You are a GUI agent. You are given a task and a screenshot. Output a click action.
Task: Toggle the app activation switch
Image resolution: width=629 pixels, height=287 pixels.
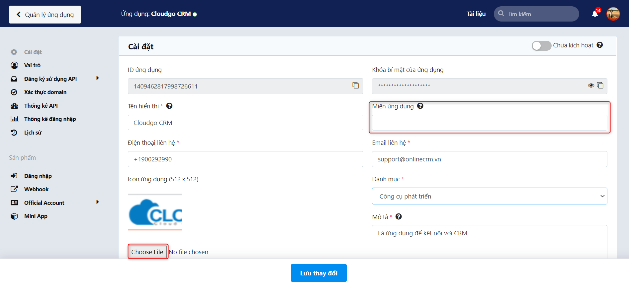[541, 46]
